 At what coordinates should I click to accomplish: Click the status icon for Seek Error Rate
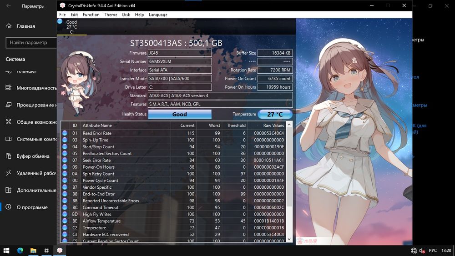65,160
